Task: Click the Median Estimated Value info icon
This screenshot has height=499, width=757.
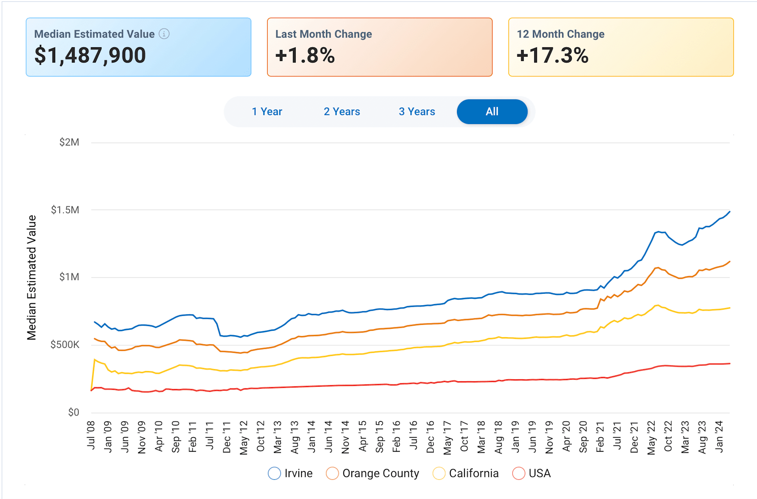Action: pos(164,34)
